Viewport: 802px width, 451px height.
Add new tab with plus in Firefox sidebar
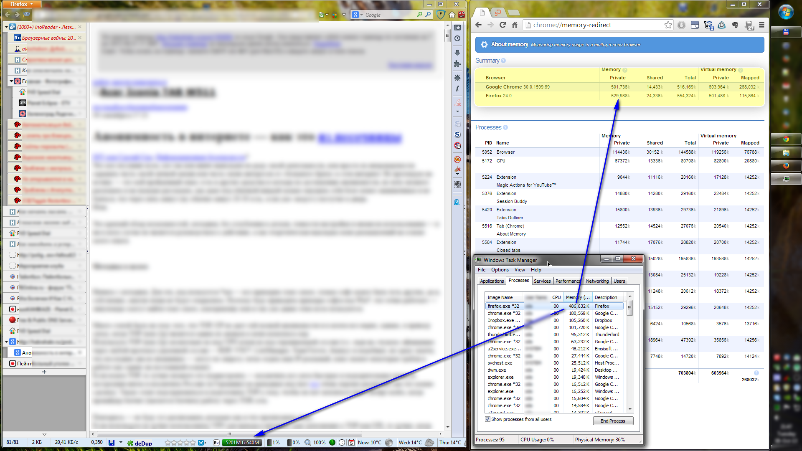(x=44, y=372)
